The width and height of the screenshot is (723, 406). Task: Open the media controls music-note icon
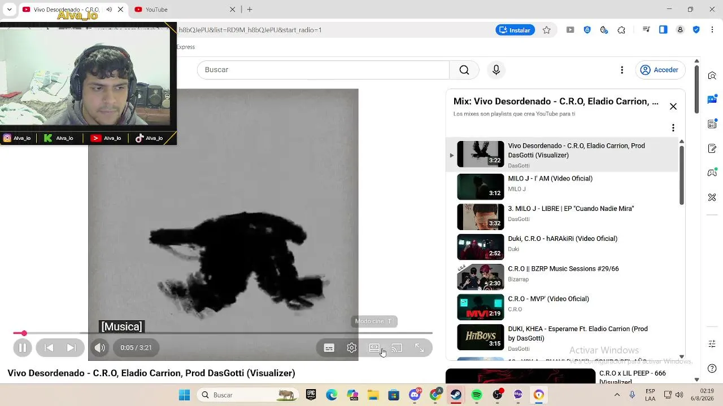646,30
